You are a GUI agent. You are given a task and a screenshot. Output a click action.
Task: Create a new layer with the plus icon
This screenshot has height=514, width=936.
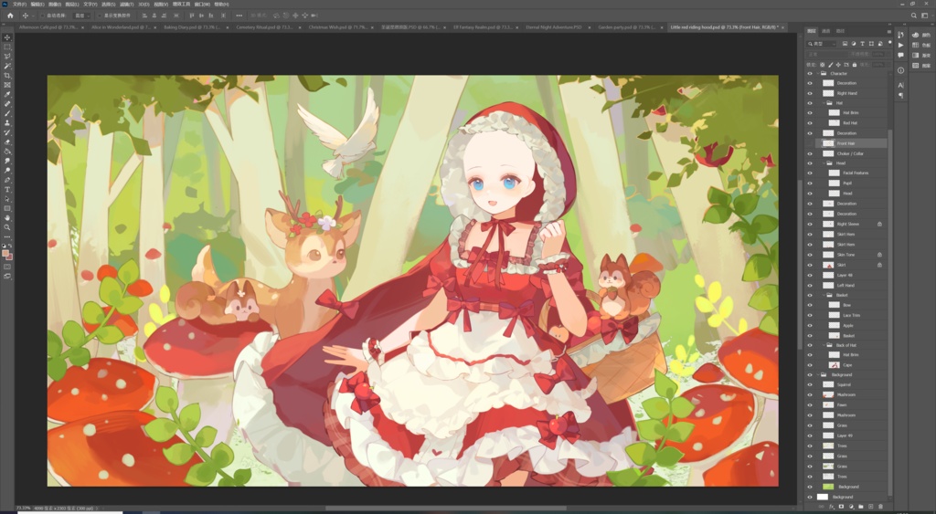coord(870,507)
